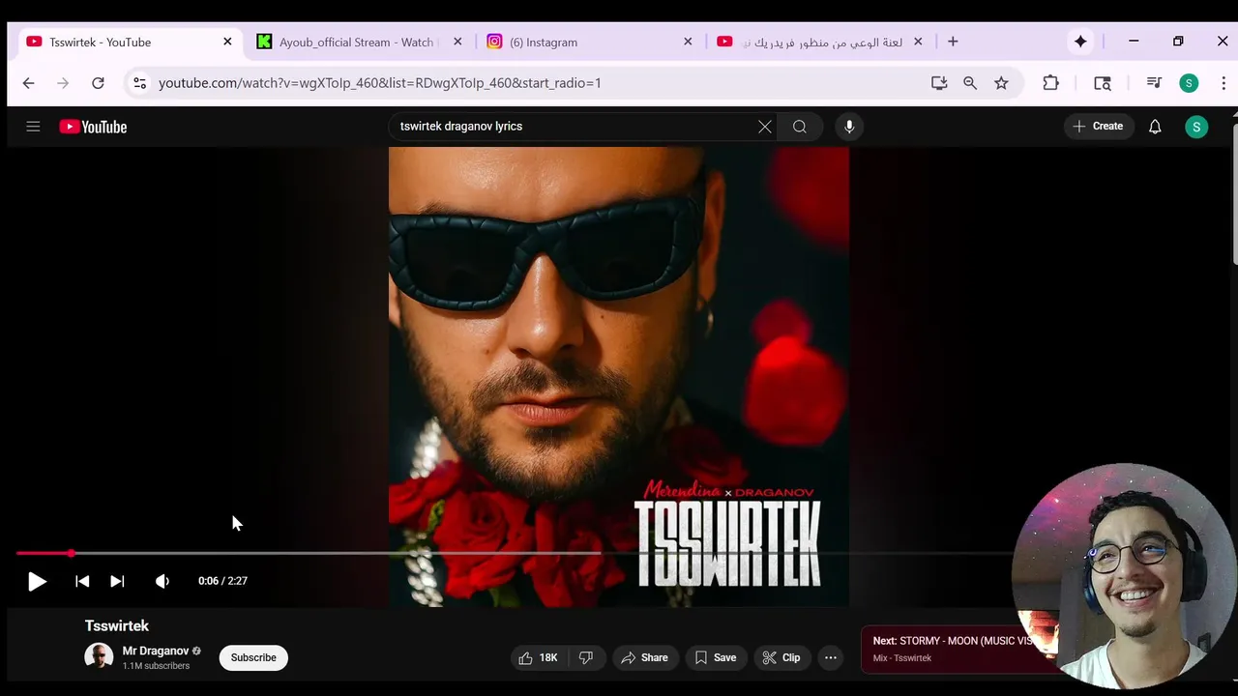Open the Create menu
Screen dimensions: 1238x696
click(1099, 127)
